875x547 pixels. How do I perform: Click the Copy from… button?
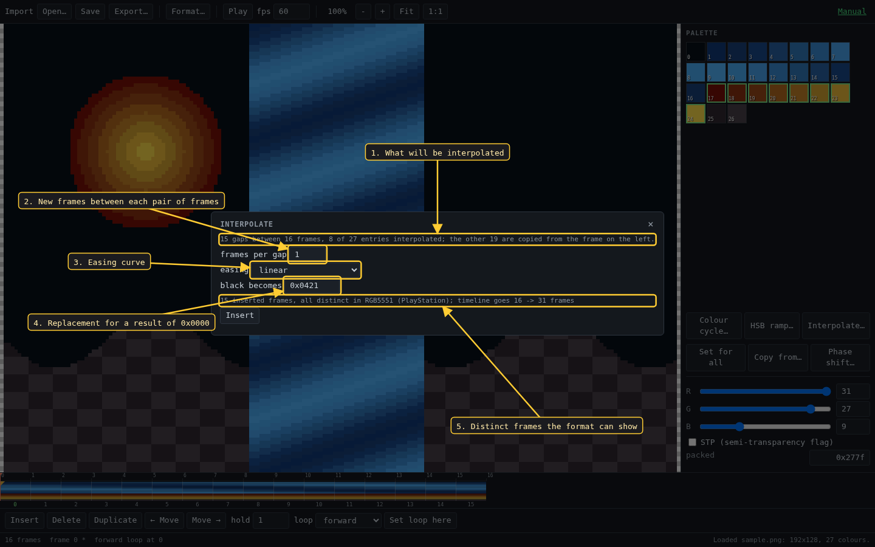(778, 357)
